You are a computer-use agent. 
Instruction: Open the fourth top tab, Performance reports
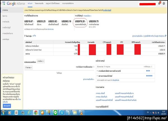tap(68, 4)
